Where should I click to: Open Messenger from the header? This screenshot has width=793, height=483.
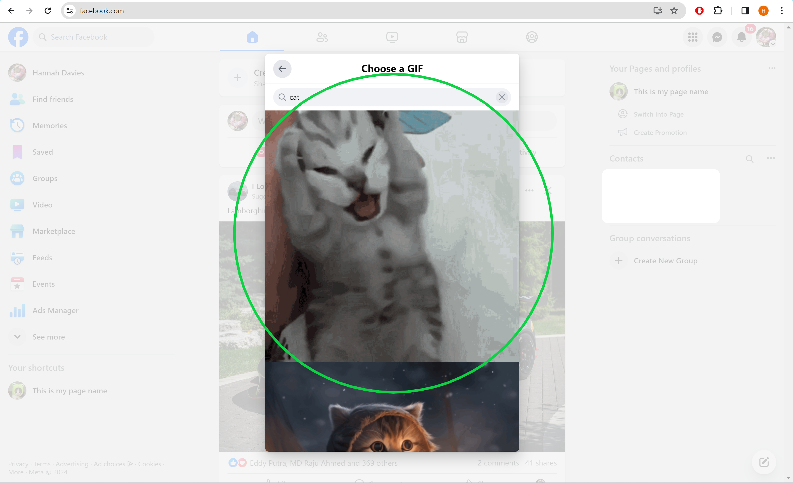717,37
